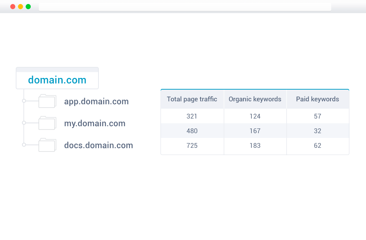Click the red close window dot
366x240 pixels.
(x=13, y=7)
